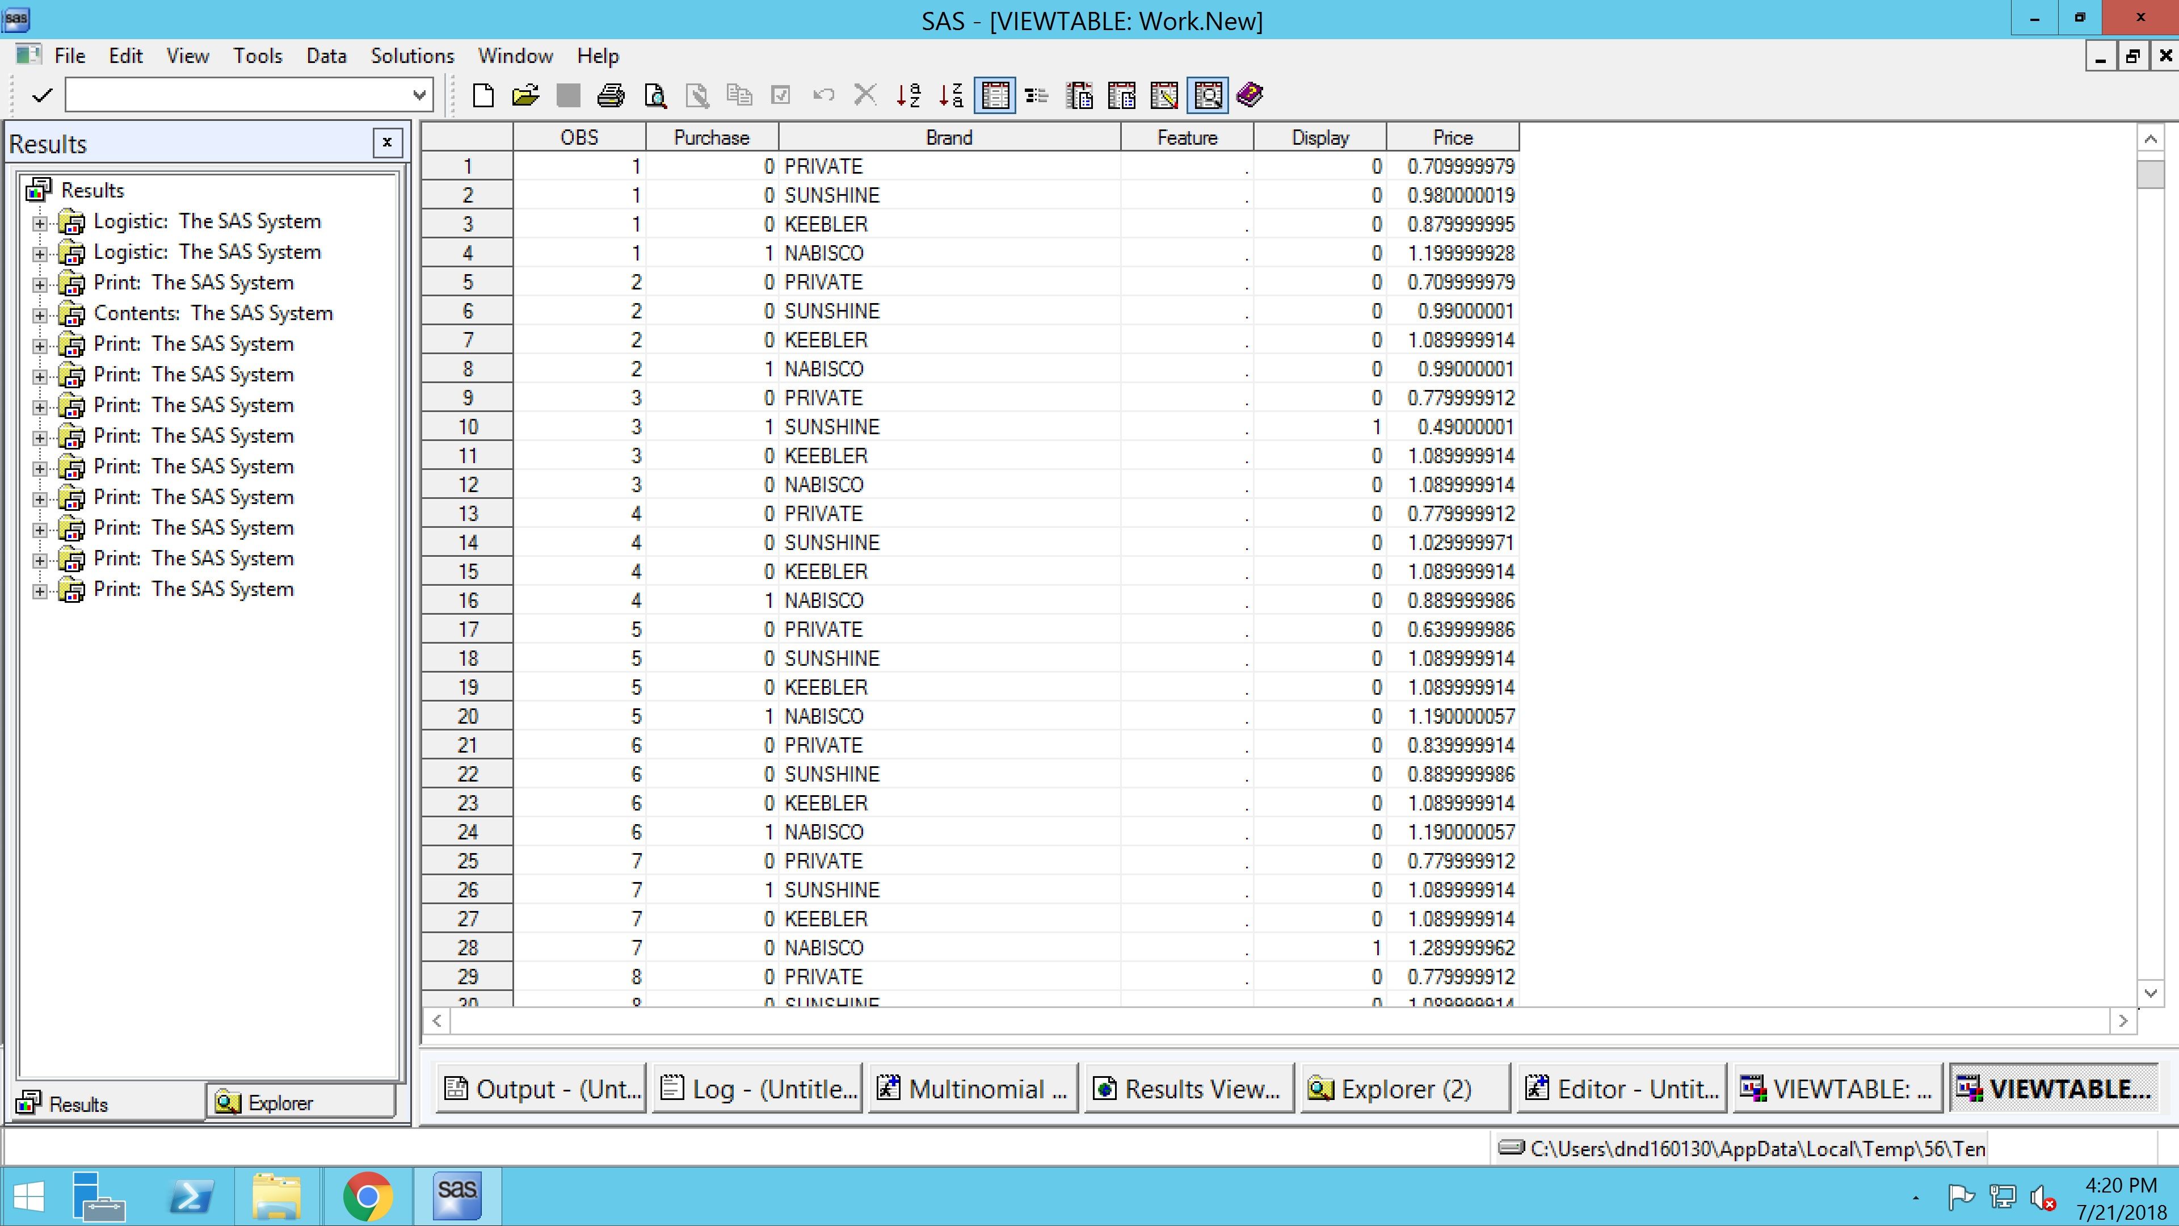Viewport: 2179px width, 1226px height.
Task: Open the Solutions menu
Action: tap(412, 56)
